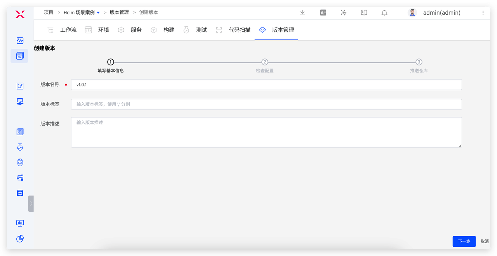Screen dimensions: 497x256
Task: Click the package cube icon in the sidebar
Action: click(x=20, y=162)
